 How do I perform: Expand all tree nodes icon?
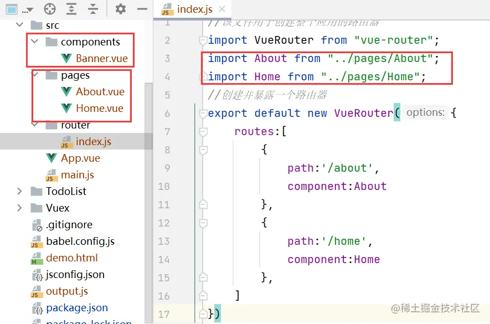[x=71, y=9]
